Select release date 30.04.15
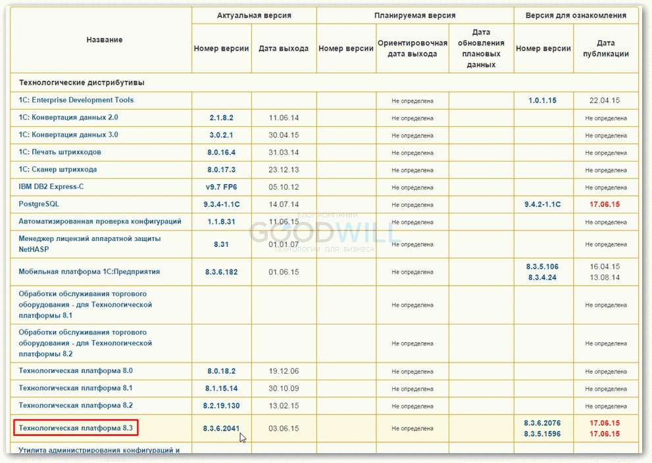Image resolution: width=652 pixels, height=463 pixels. click(284, 135)
